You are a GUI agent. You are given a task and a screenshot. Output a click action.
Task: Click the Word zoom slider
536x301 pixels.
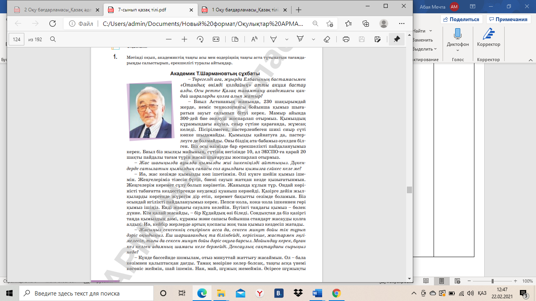pos(492,281)
